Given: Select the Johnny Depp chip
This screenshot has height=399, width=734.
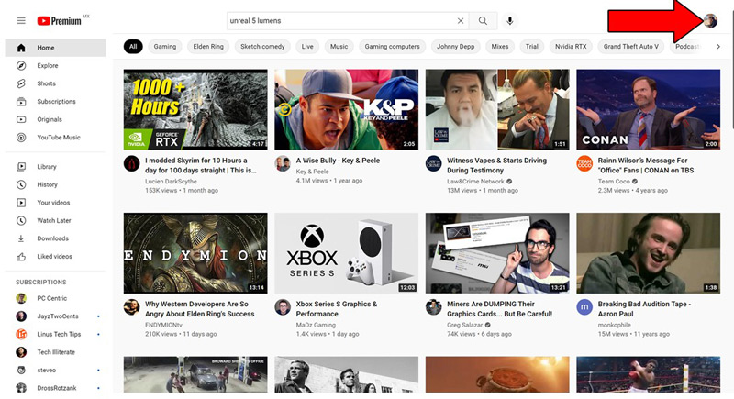Looking at the screenshot, I should (455, 46).
